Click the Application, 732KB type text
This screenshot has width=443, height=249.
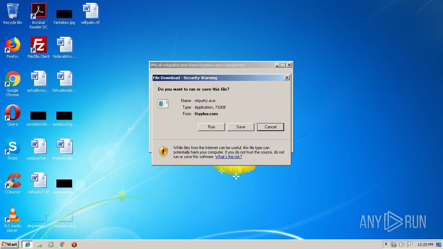coord(210,107)
